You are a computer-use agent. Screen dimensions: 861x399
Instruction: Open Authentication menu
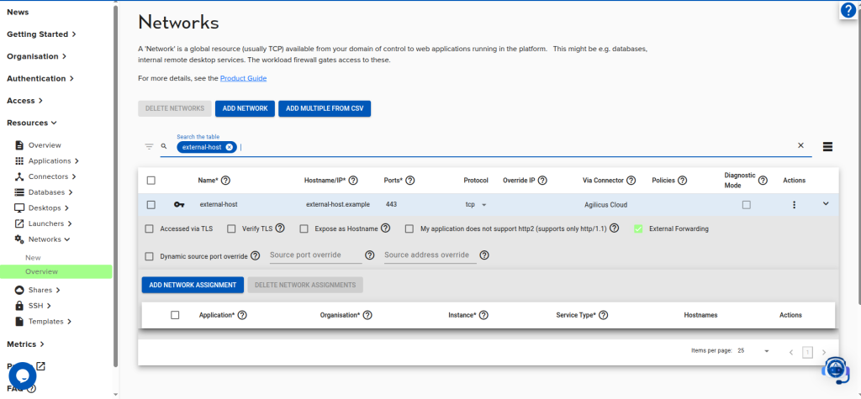40,78
